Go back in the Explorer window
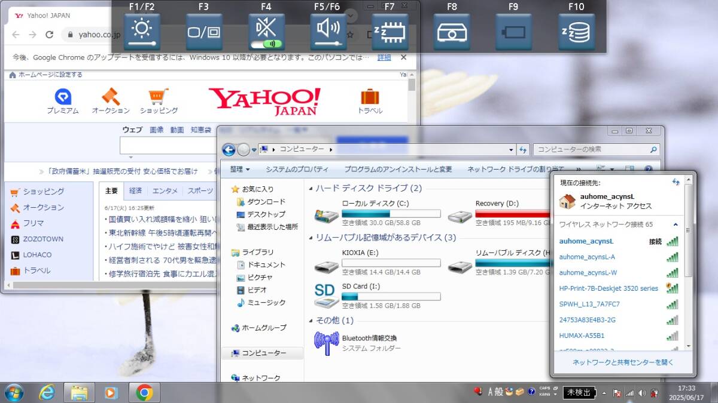718x403 pixels. pyautogui.click(x=229, y=149)
